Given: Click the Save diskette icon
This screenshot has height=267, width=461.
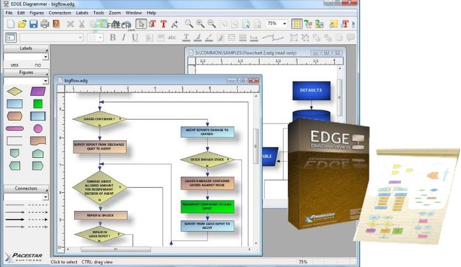Looking at the screenshot, I should click(x=33, y=24).
